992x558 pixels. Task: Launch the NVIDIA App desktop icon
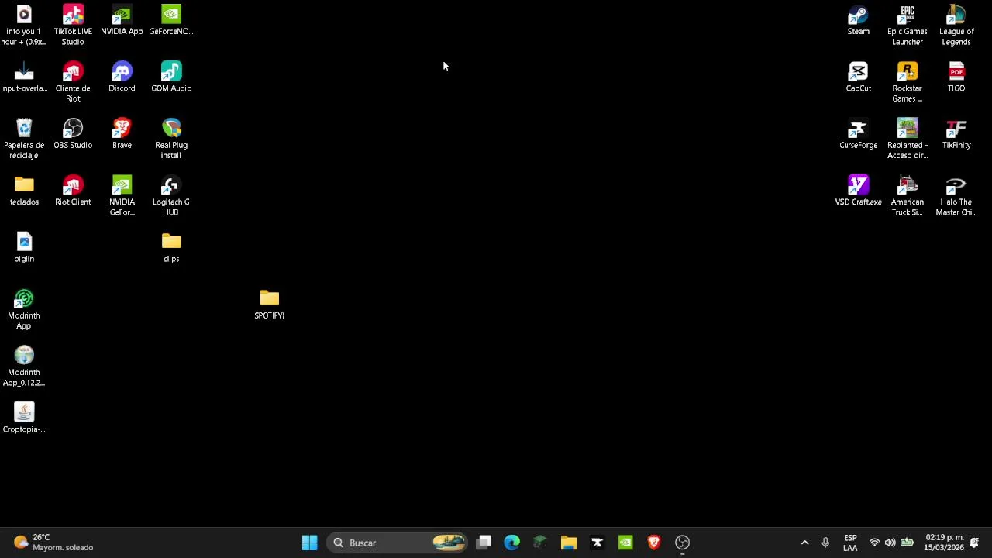coord(122,20)
